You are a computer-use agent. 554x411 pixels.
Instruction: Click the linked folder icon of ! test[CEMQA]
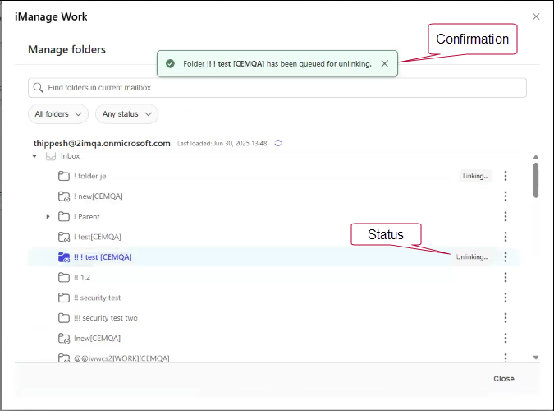(64, 237)
